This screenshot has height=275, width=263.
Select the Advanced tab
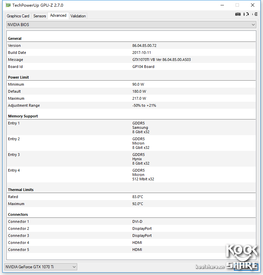click(58, 15)
